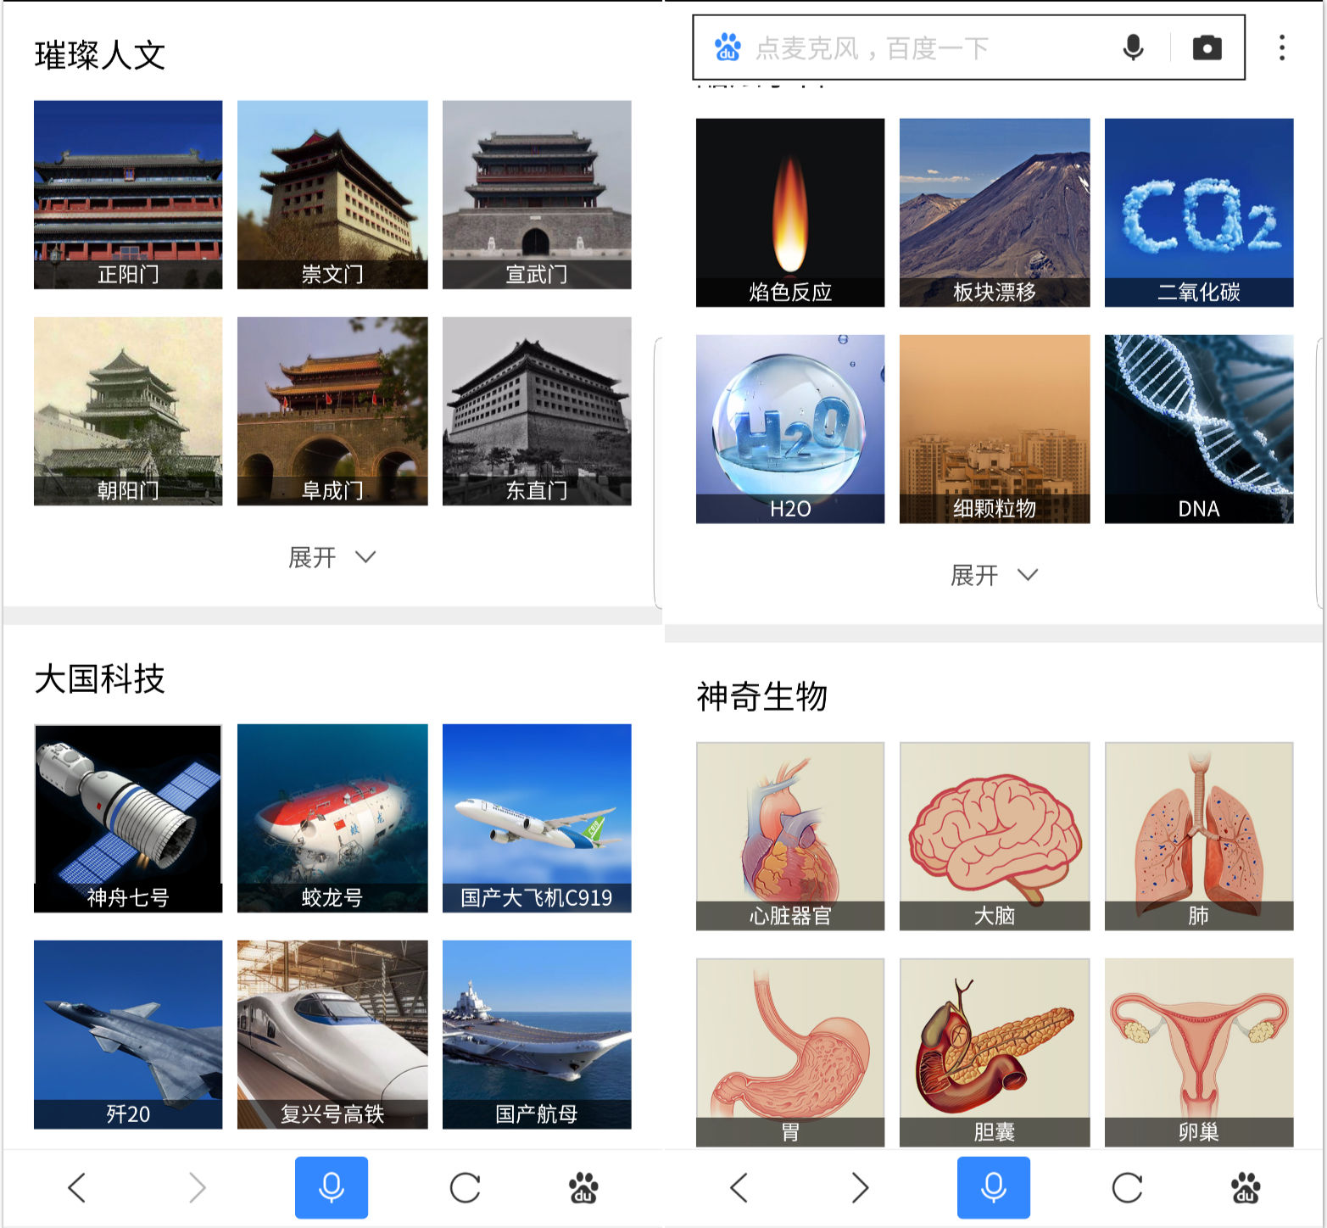This screenshot has height=1228, width=1327.
Task: Click the refresh icon on the 大国科技 page
Action: [465, 1187]
